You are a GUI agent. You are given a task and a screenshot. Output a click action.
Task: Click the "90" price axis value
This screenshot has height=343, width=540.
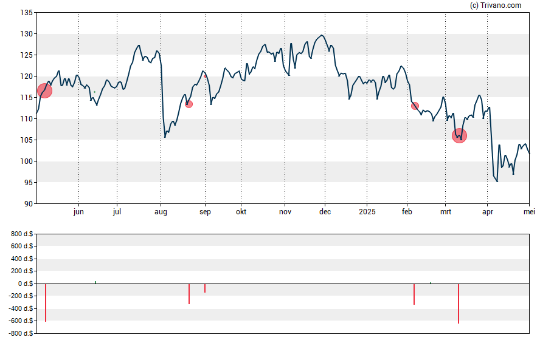pyautogui.click(x=29, y=204)
